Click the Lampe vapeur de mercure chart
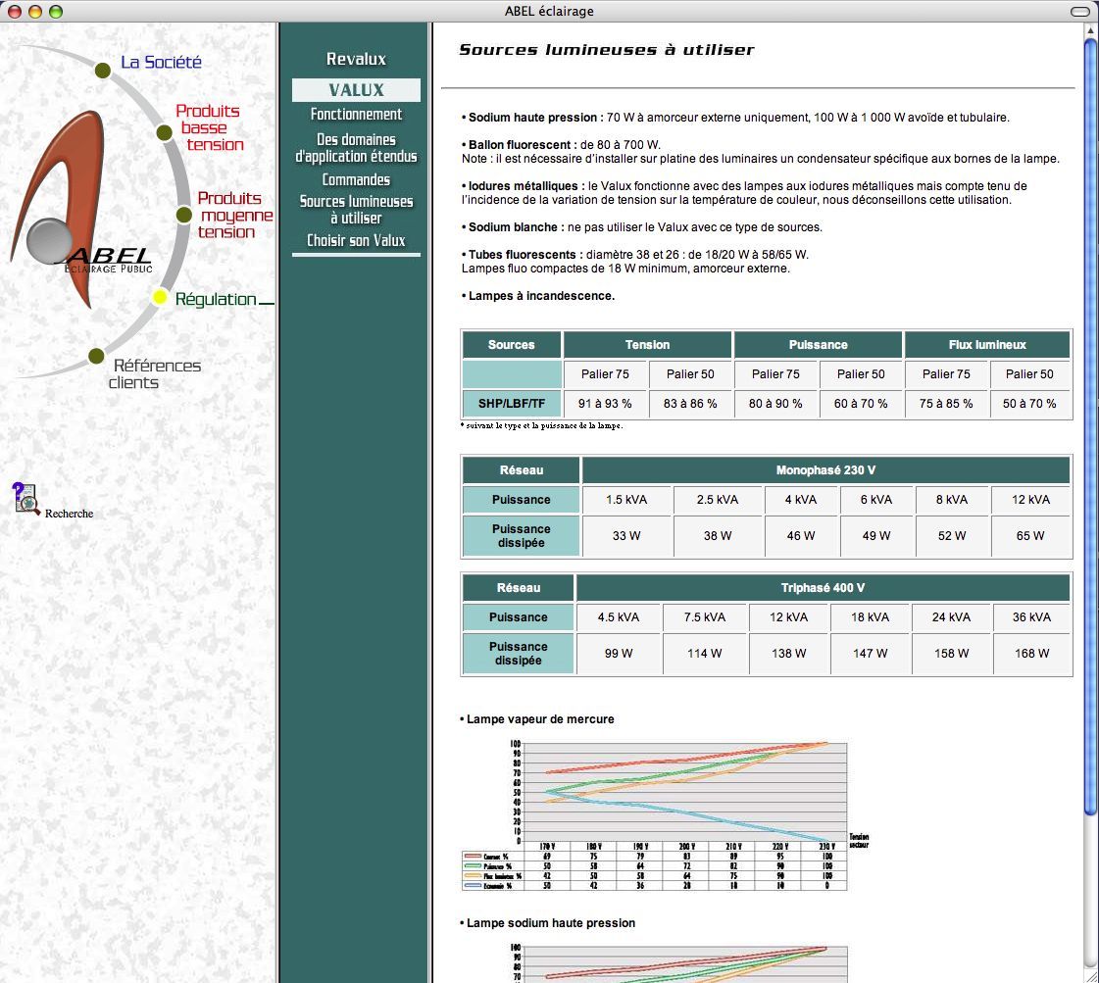The height and width of the screenshot is (983, 1099). 664,814
